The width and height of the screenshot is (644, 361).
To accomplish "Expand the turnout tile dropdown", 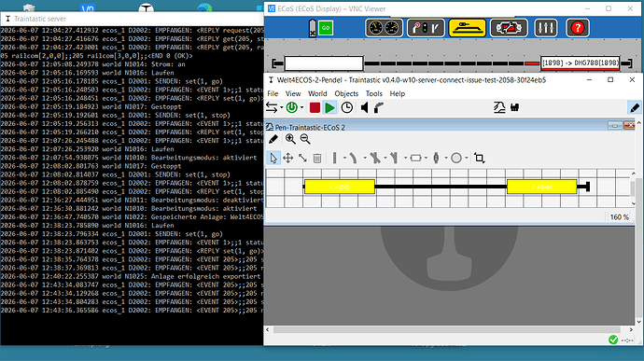I will click(x=405, y=159).
